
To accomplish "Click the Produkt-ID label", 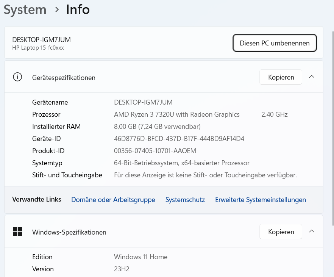I will (48, 151).
